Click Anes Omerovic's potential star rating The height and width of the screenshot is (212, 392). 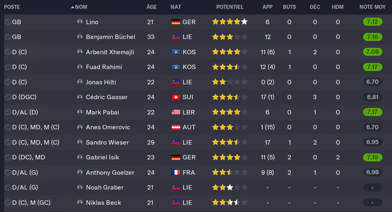coord(230,127)
